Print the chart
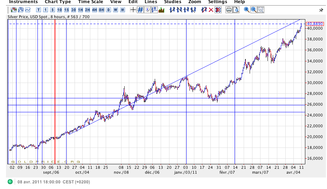This screenshot has width=327, height=189. (x=229, y=10)
